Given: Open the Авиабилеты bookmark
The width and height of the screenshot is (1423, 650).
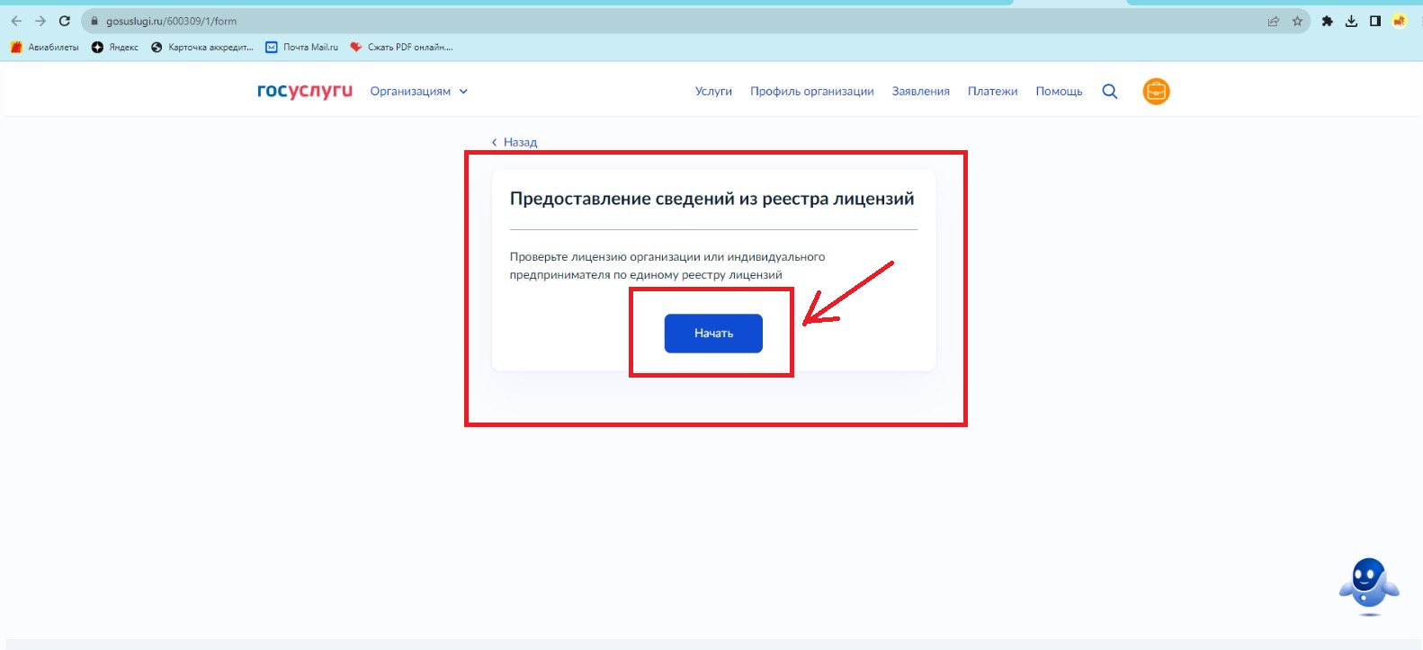Looking at the screenshot, I should [x=44, y=47].
